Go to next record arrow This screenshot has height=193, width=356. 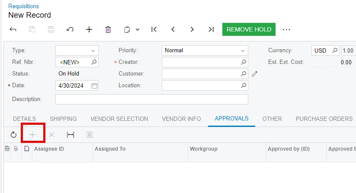point(192,29)
